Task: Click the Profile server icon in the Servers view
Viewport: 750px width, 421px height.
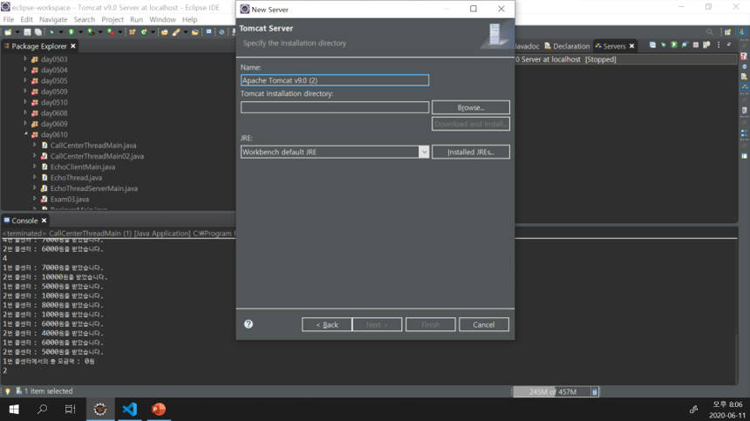Action: pos(685,44)
